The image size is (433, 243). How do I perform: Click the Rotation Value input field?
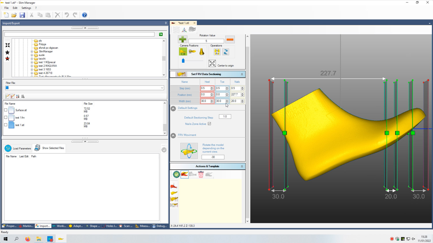(206, 41)
